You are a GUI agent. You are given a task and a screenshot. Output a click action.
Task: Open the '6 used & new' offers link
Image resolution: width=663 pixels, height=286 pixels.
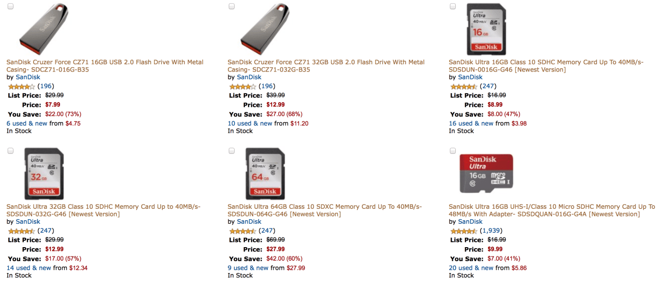26,123
